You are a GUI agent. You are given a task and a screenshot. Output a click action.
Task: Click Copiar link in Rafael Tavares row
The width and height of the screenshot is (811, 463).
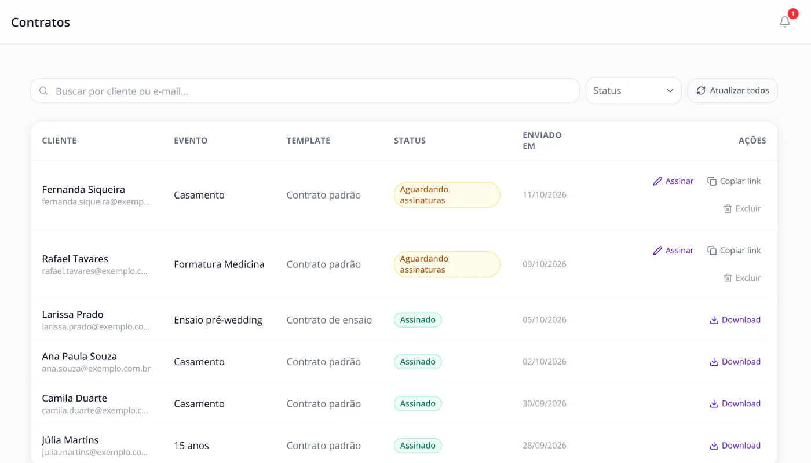pos(734,251)
